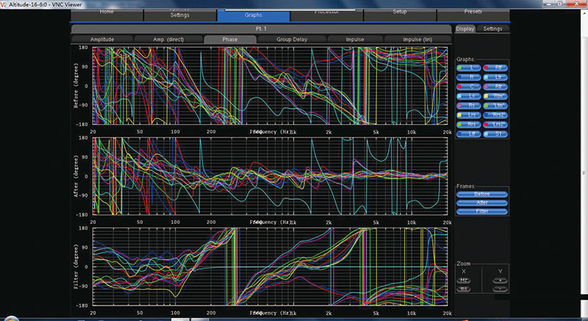This screenshot has width=588, height=321.
Task: Click the Before phase graph area
Action: [x=270, y=86]
